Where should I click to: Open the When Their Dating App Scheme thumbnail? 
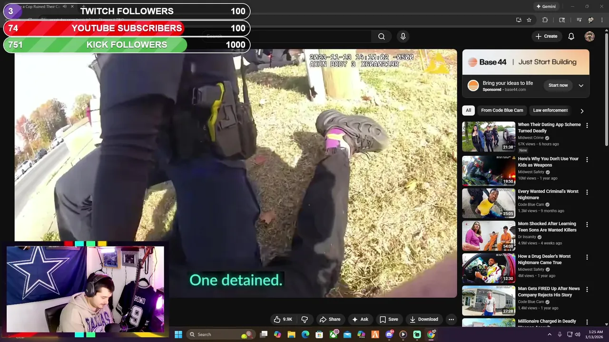click(x=489, y=137)
